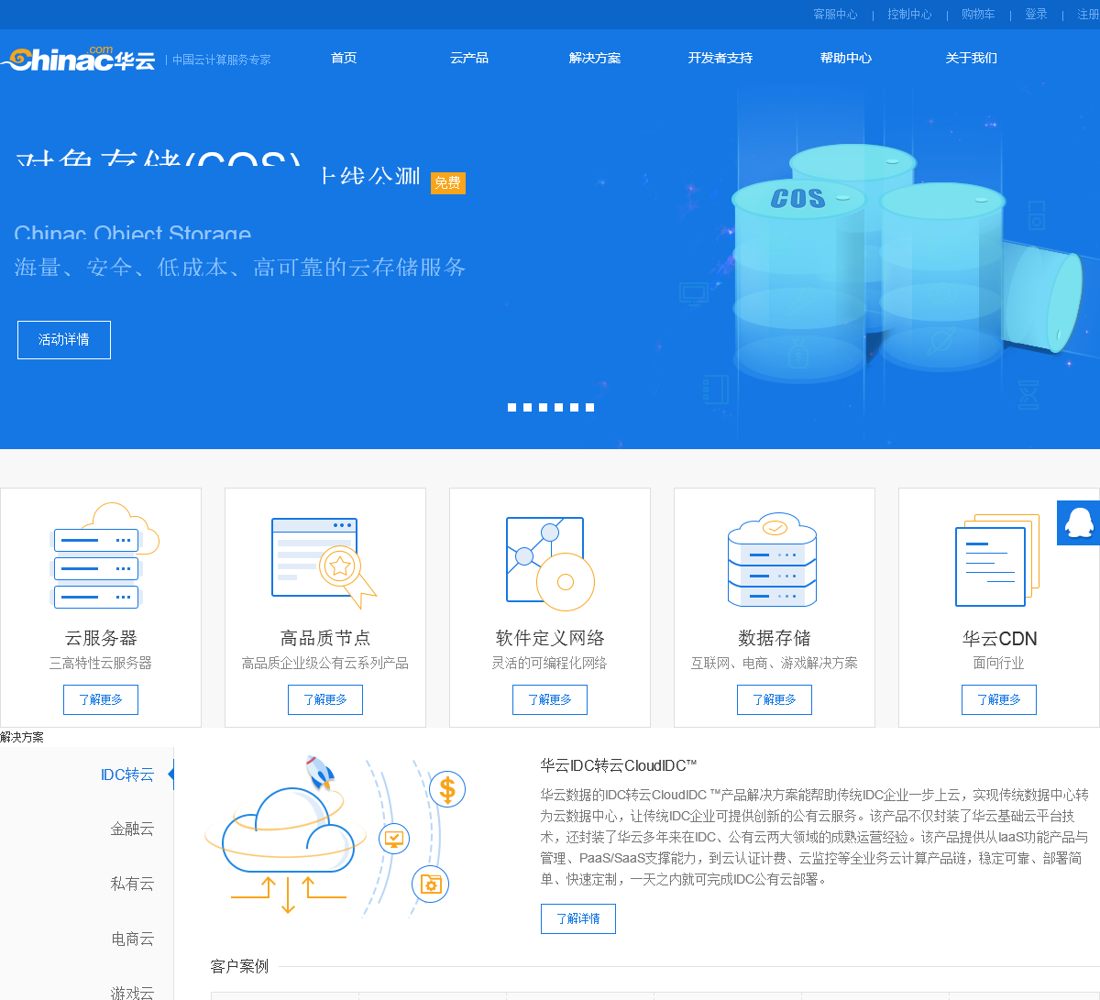This screenshot has width=1100, height=1000.
Task: Click the 云服务器 card title
Action: tap(101, 638)
